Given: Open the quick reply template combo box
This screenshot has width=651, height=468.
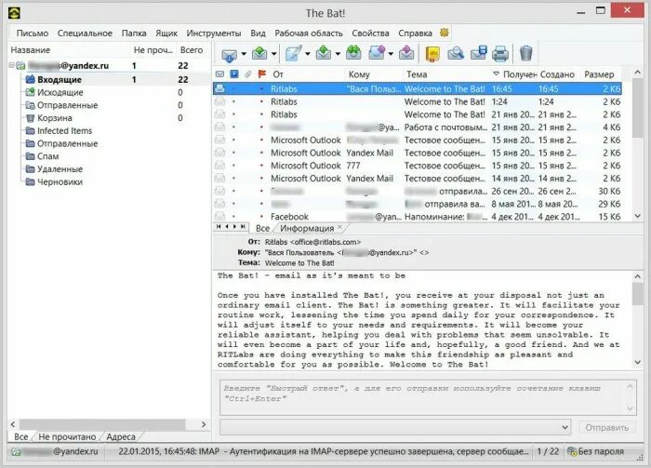Looking at the screenshot, I should 395,427.
